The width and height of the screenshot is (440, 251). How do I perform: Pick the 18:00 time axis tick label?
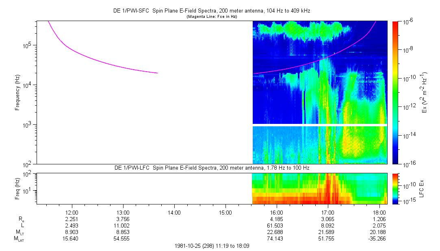(379, 213)
